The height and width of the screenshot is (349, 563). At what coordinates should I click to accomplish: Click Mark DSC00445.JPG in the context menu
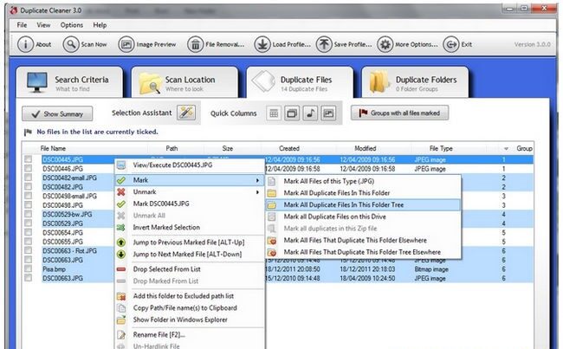point(190,204)
